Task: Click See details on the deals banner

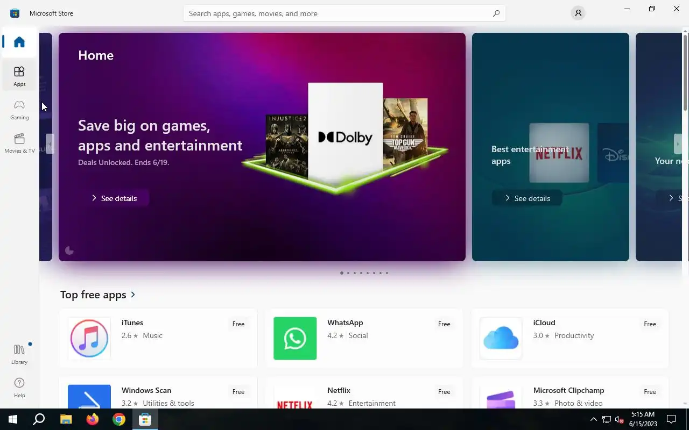Action: point(114,198)
